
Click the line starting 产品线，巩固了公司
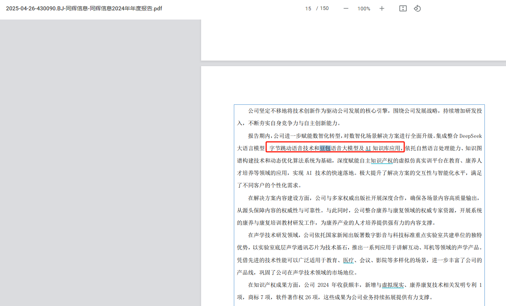pos(297,273)
